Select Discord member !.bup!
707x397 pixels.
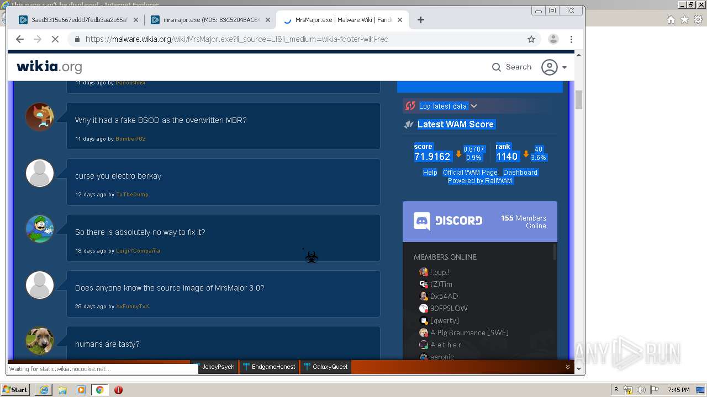pyautogui.click(x=440, y=272)
